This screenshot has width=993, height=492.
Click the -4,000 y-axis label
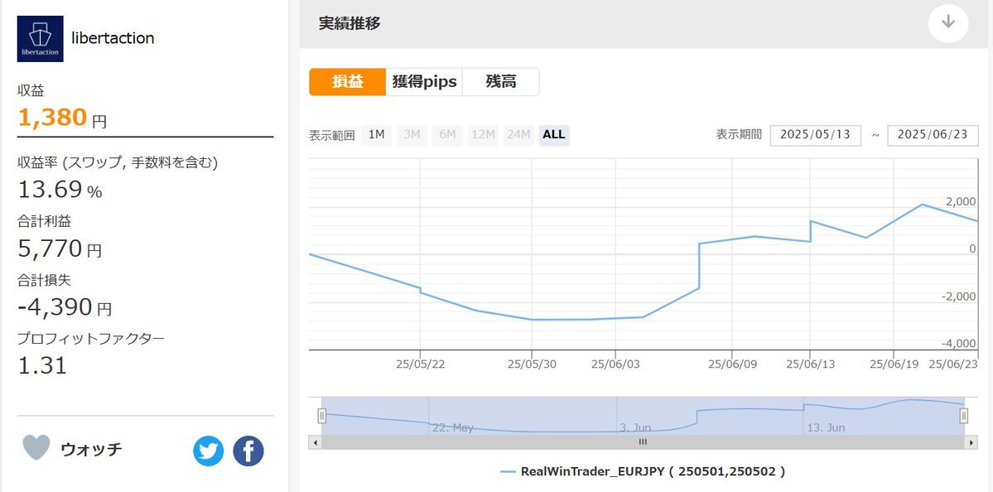(959, 343)
